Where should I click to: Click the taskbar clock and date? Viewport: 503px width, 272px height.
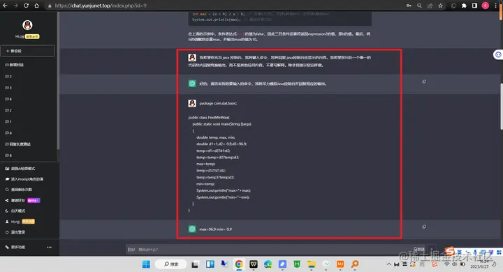click(479, 264)
